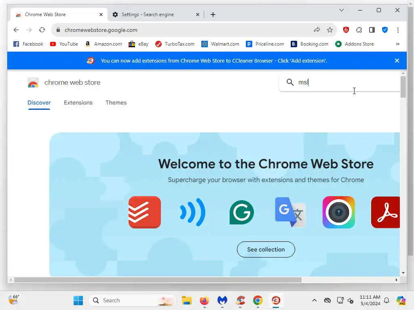Screen dimensions: 414x310
Task: Open the Facebook bookmark
Action: click(28, 44)
